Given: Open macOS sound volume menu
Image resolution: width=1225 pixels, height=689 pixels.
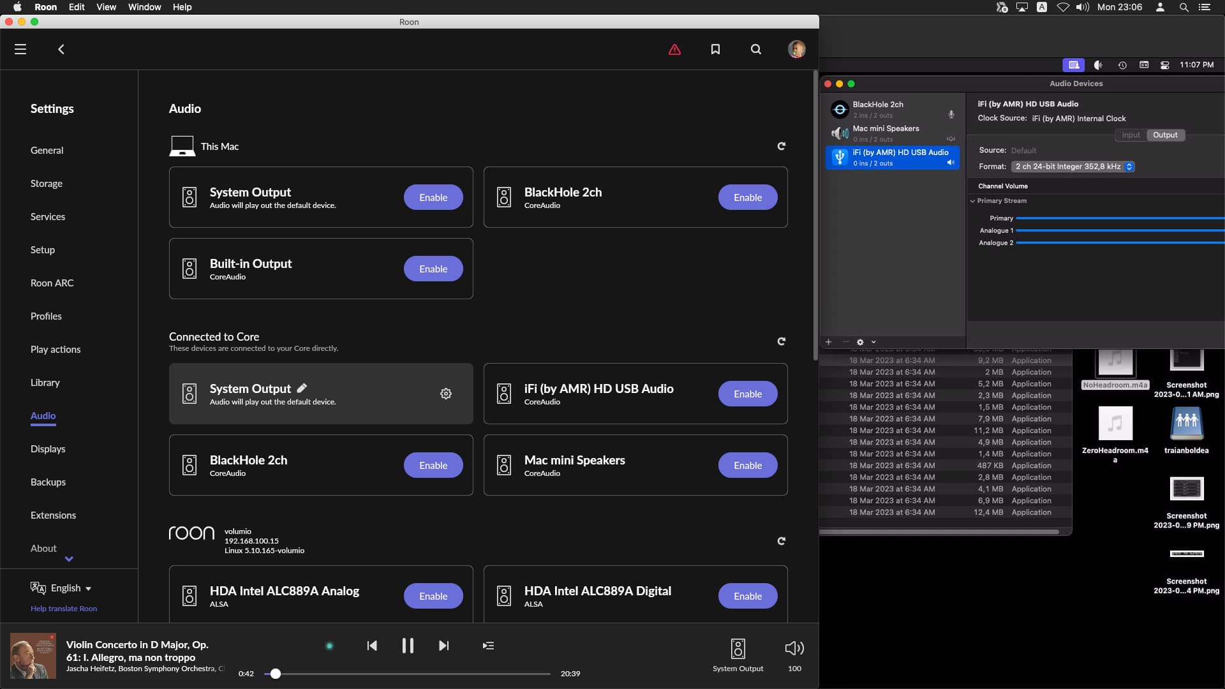Looking at the screenshot, I should tap(1082, 7).
